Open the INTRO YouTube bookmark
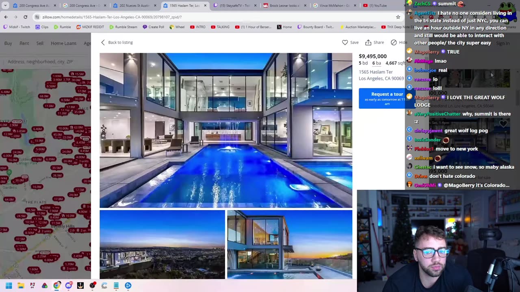Viewport: 520px width, 292px height. (x=198, y=27)
